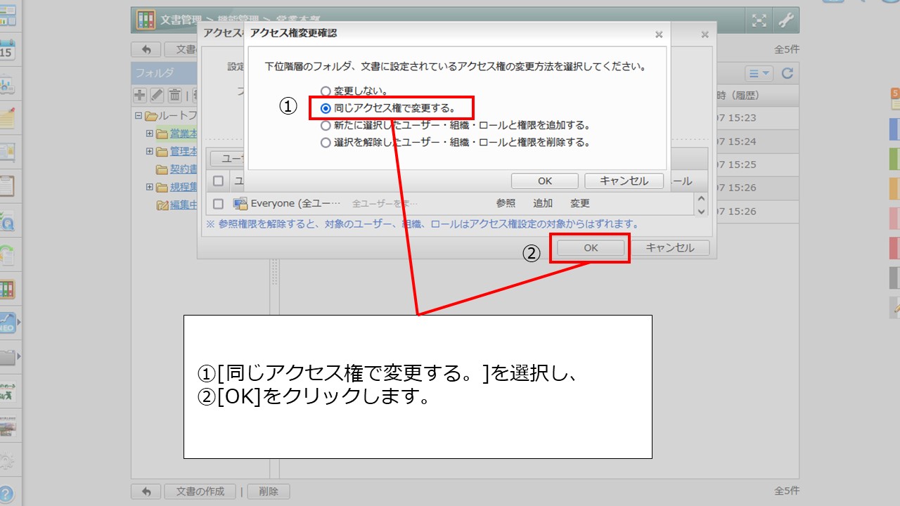Click the delete folder trash icon
The height and width of the screenshot is (506, 900).
click(x=174, y=95)
